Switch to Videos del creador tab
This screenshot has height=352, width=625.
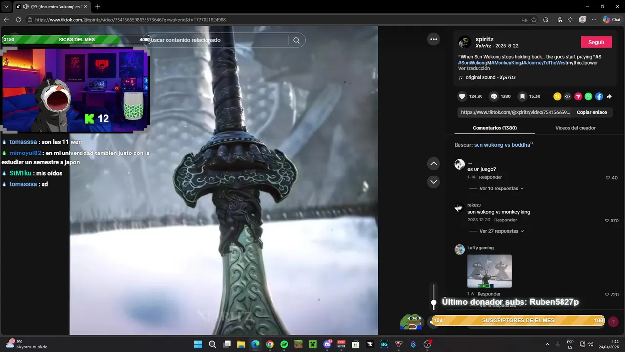[575, 128]
